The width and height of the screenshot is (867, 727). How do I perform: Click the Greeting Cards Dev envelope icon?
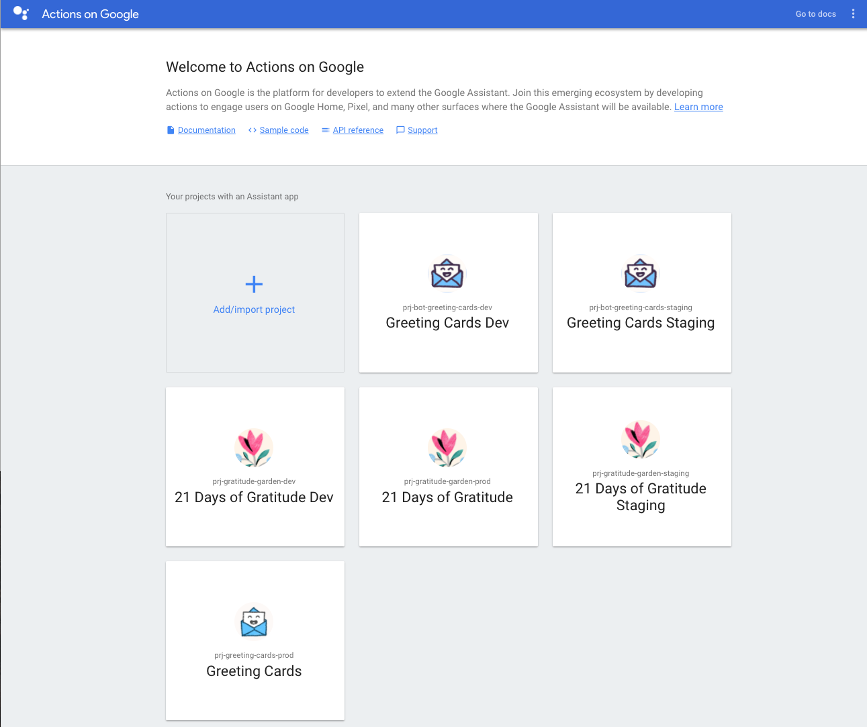447,274
